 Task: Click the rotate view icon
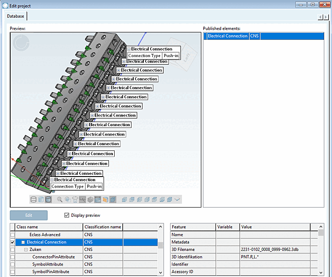[75, 200]
